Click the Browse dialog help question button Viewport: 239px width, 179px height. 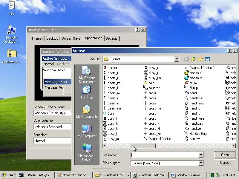click(229, 50)
